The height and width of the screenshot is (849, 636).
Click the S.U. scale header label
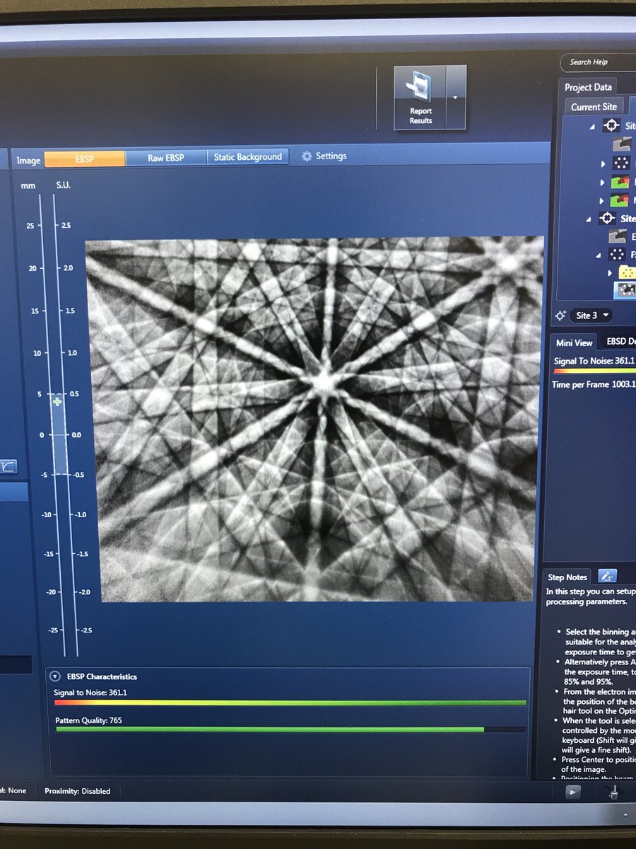64,185
